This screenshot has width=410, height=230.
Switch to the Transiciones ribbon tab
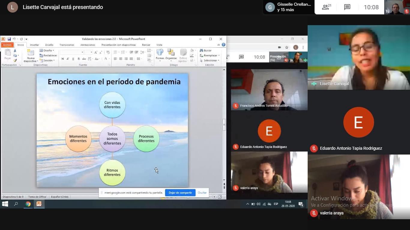click(x=67, y=45)
